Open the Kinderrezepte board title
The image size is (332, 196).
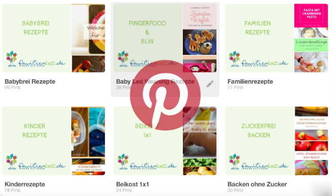coord(25,184)
